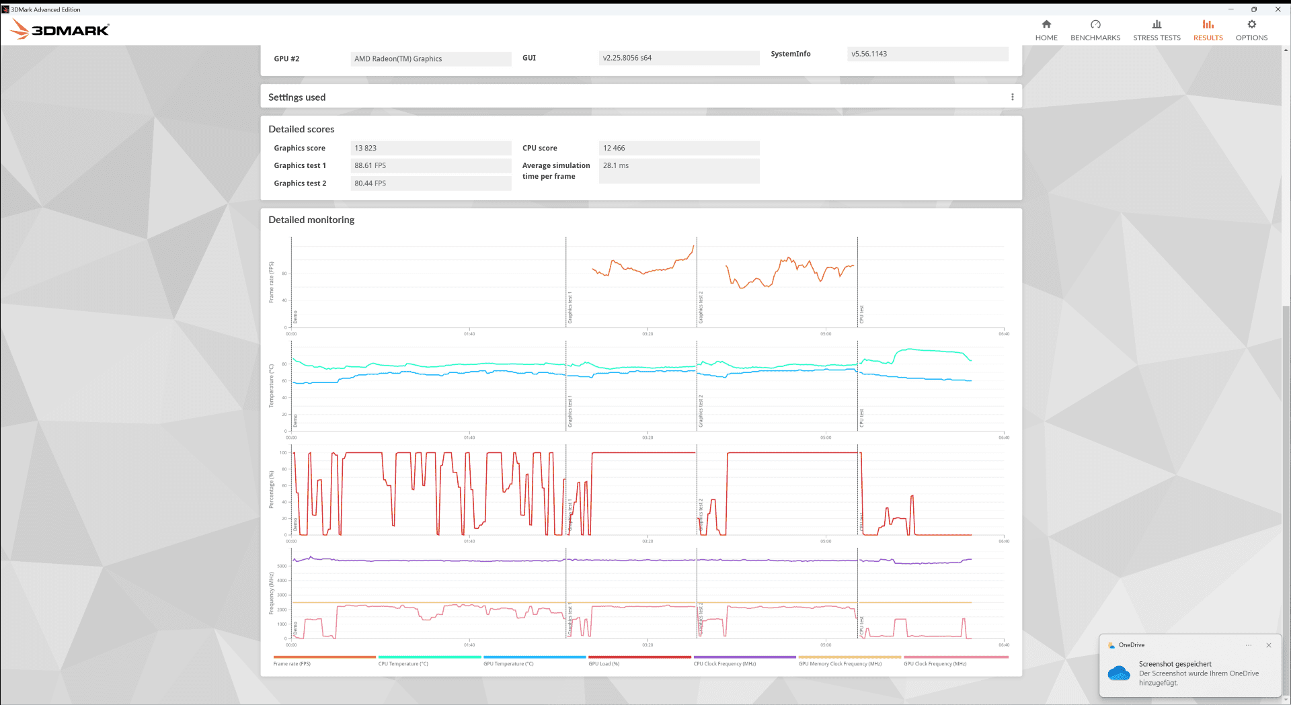Minimize the 3DMark window

(1231, 9)
